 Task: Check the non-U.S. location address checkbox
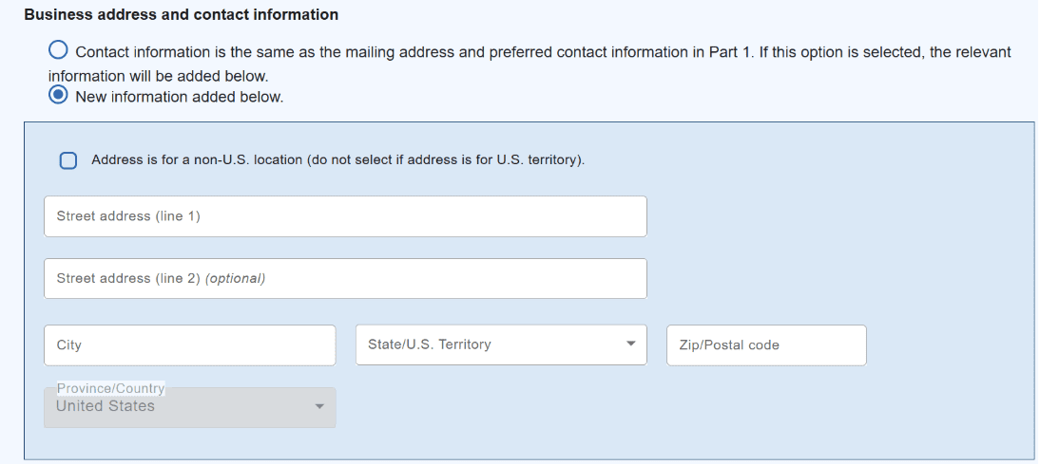click(x=68, y=160)
